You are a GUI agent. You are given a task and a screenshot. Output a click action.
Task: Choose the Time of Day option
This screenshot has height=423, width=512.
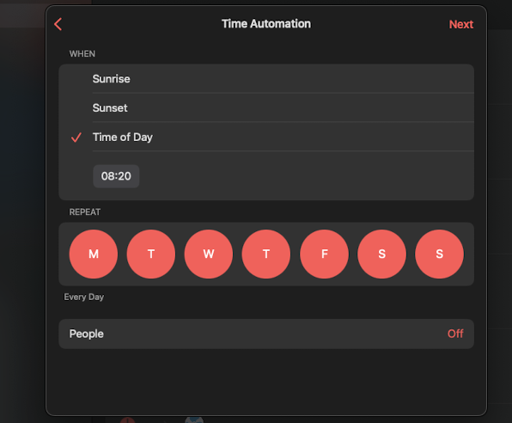[266, 137]
